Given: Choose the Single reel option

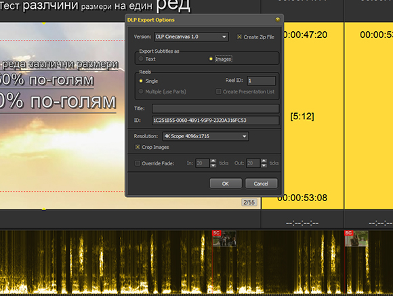Looking at the screenshot, I should [x=141, y=81].
